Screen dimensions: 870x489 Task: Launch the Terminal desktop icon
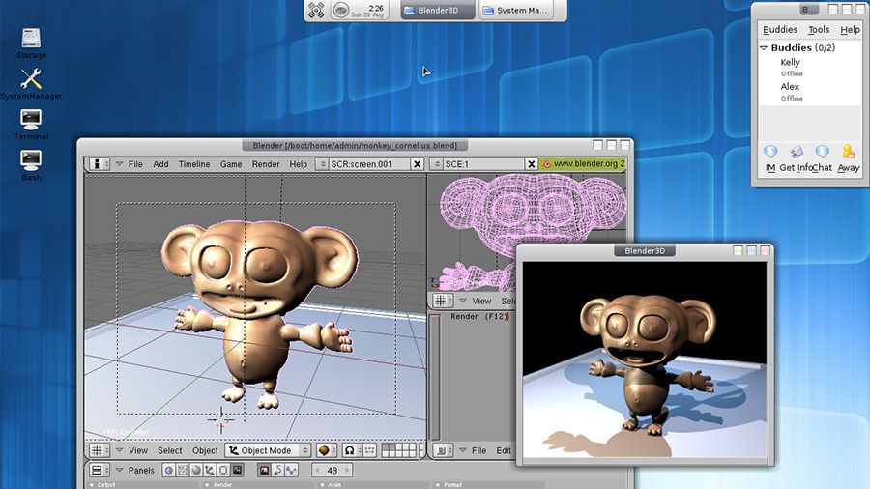[x=31, y=125]
